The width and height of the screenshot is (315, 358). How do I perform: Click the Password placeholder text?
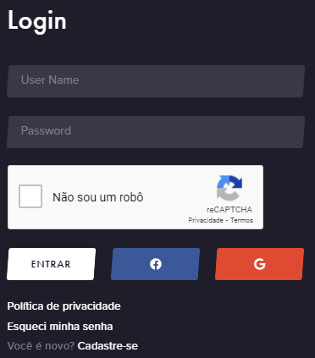[x=46, y=130]
